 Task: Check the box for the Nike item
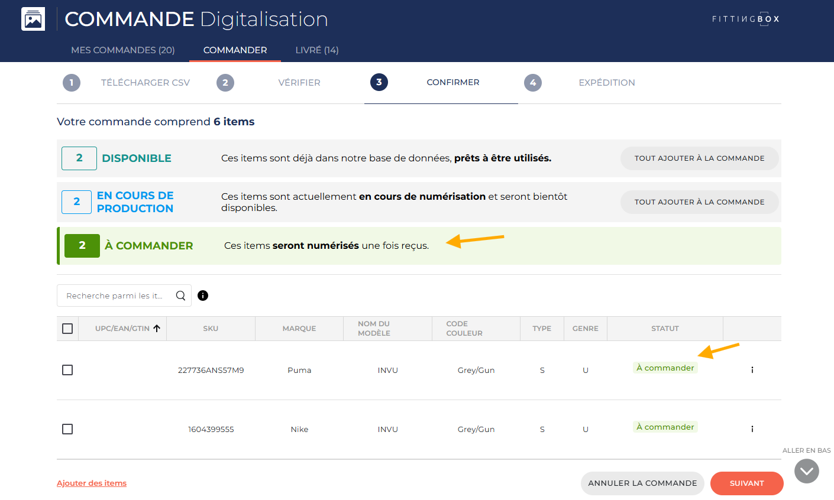67,429
